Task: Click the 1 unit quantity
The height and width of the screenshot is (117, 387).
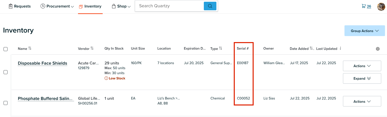Action: [x=109, y=98]
